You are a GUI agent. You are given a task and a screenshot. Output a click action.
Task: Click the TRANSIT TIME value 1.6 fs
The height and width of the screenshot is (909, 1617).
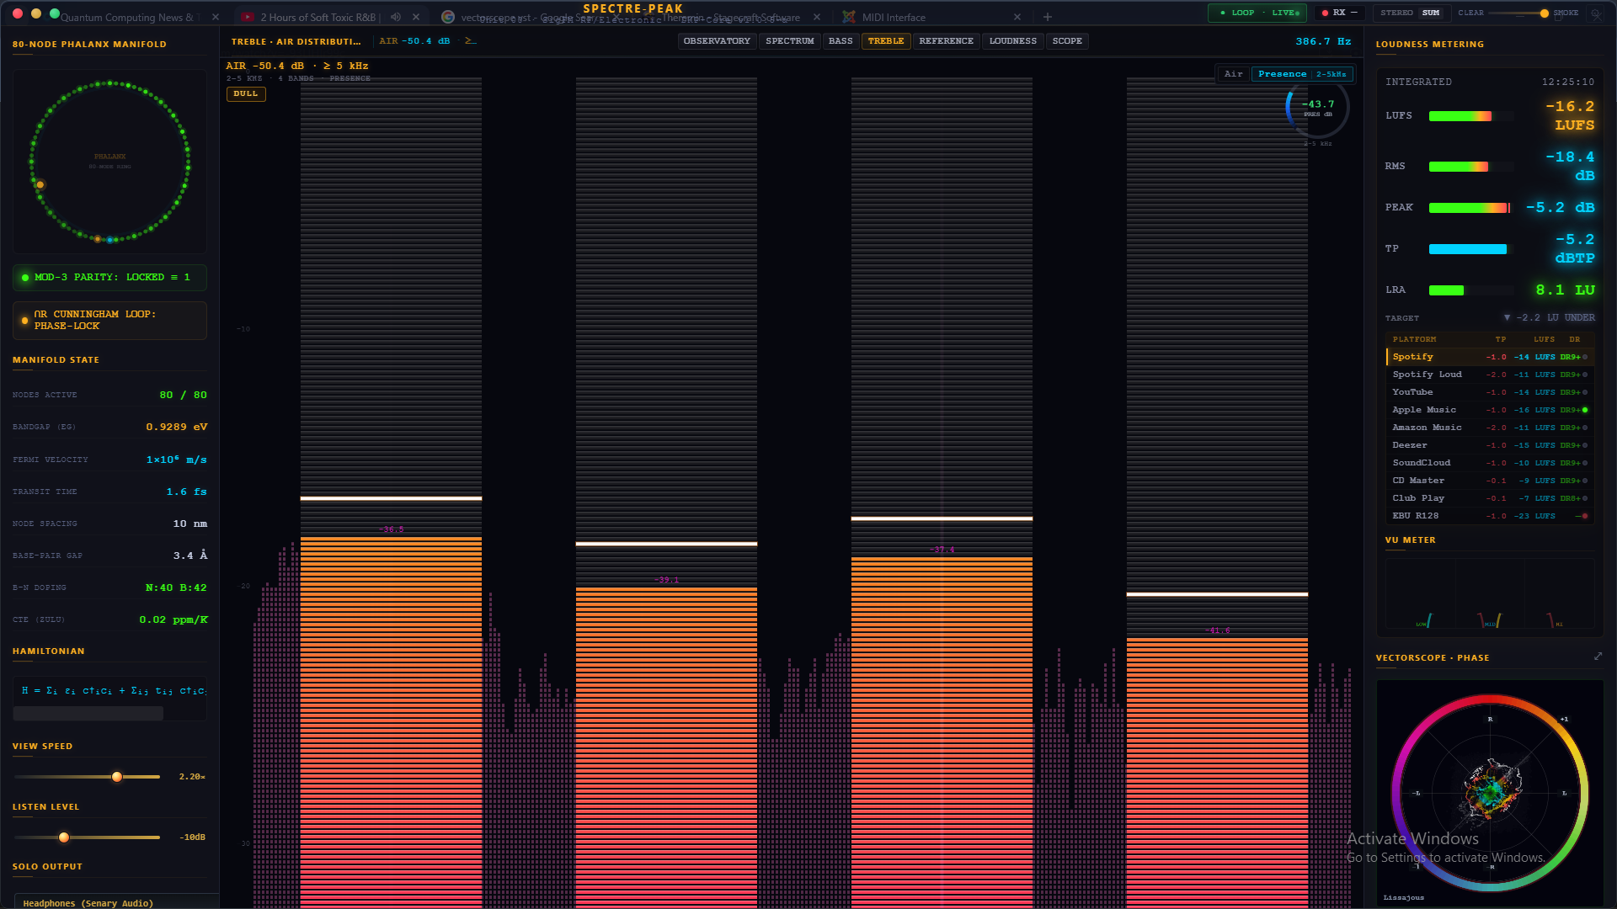point(186,492)
